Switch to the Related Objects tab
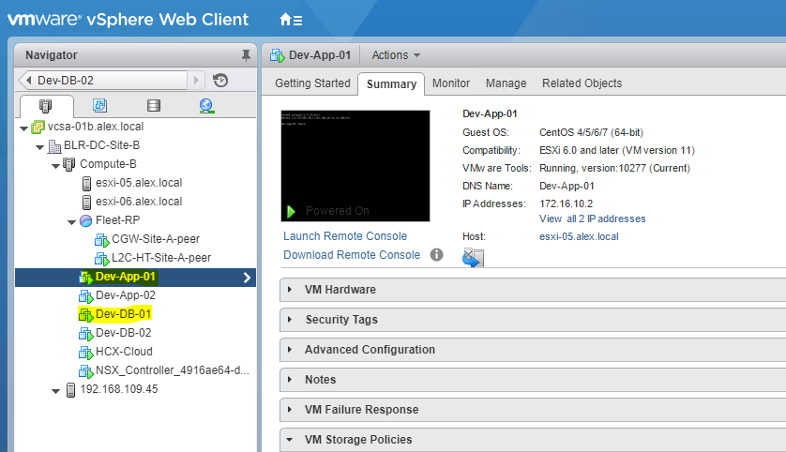This screenshot has width=786, height=452. tap(582, 83)
